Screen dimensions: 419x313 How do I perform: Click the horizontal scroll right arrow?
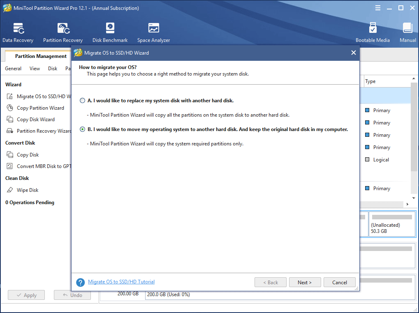pos(407,205)
